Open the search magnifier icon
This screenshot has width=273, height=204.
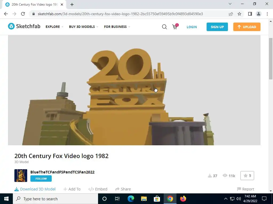click(164, 27)
